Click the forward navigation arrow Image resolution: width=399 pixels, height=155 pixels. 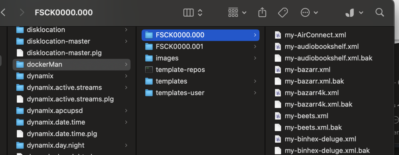click(x=22, y=12)
